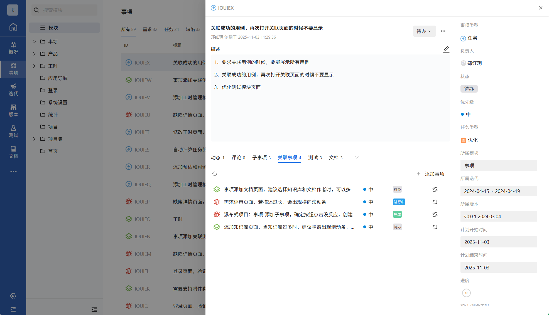Expand the 产品 folder in tree

pyautogui.click(x=34, y=54)
